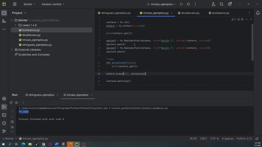Click the PyCharm logo icon
262x147 pixels.
(x=4, y=4)
